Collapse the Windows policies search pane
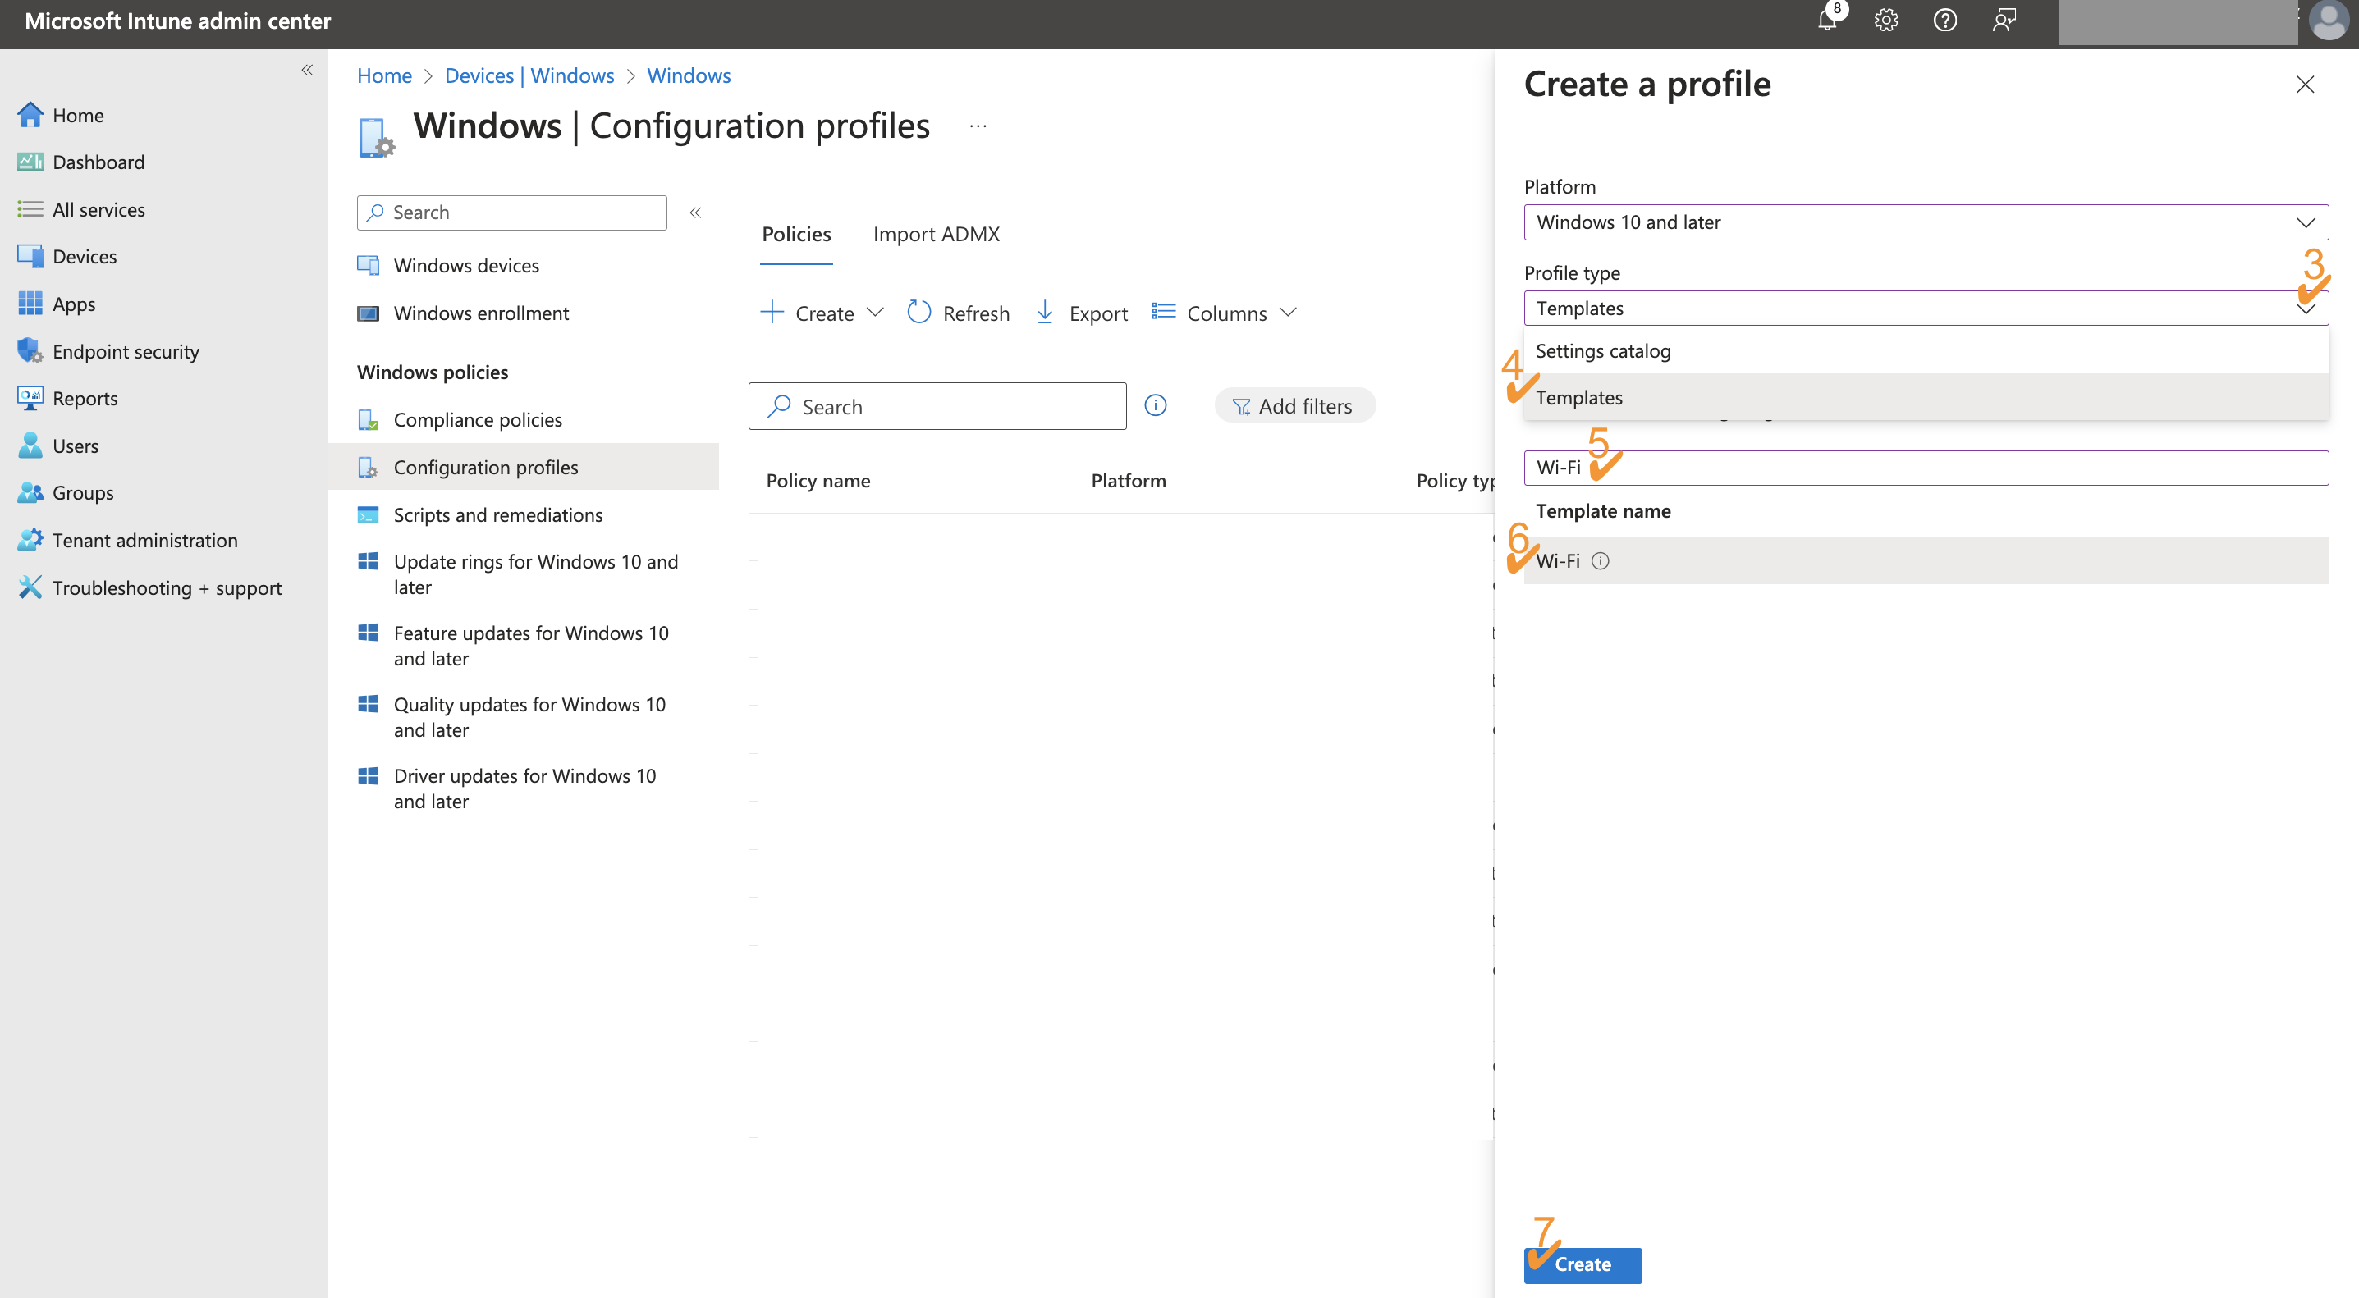 (x=696, y=212)
